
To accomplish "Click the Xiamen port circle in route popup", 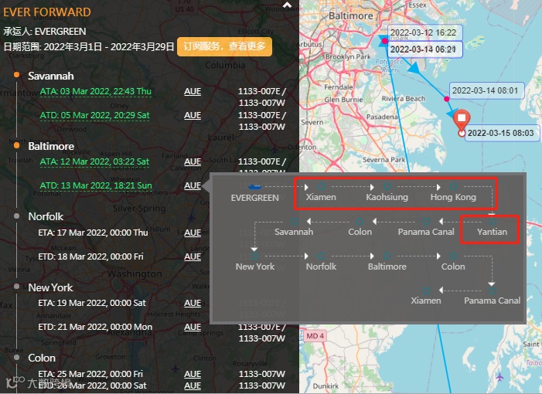I will [x=321, y=186].
